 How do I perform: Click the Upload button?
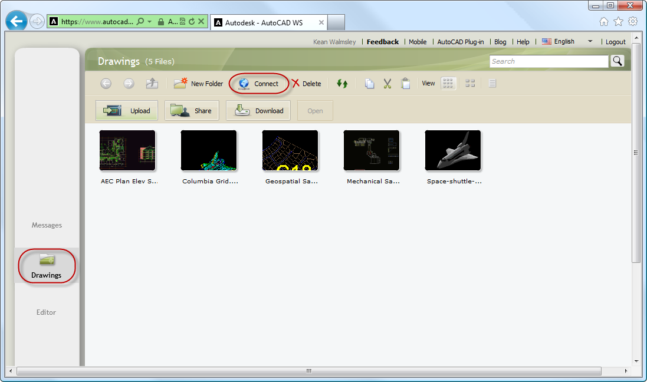tap(127, 110)
